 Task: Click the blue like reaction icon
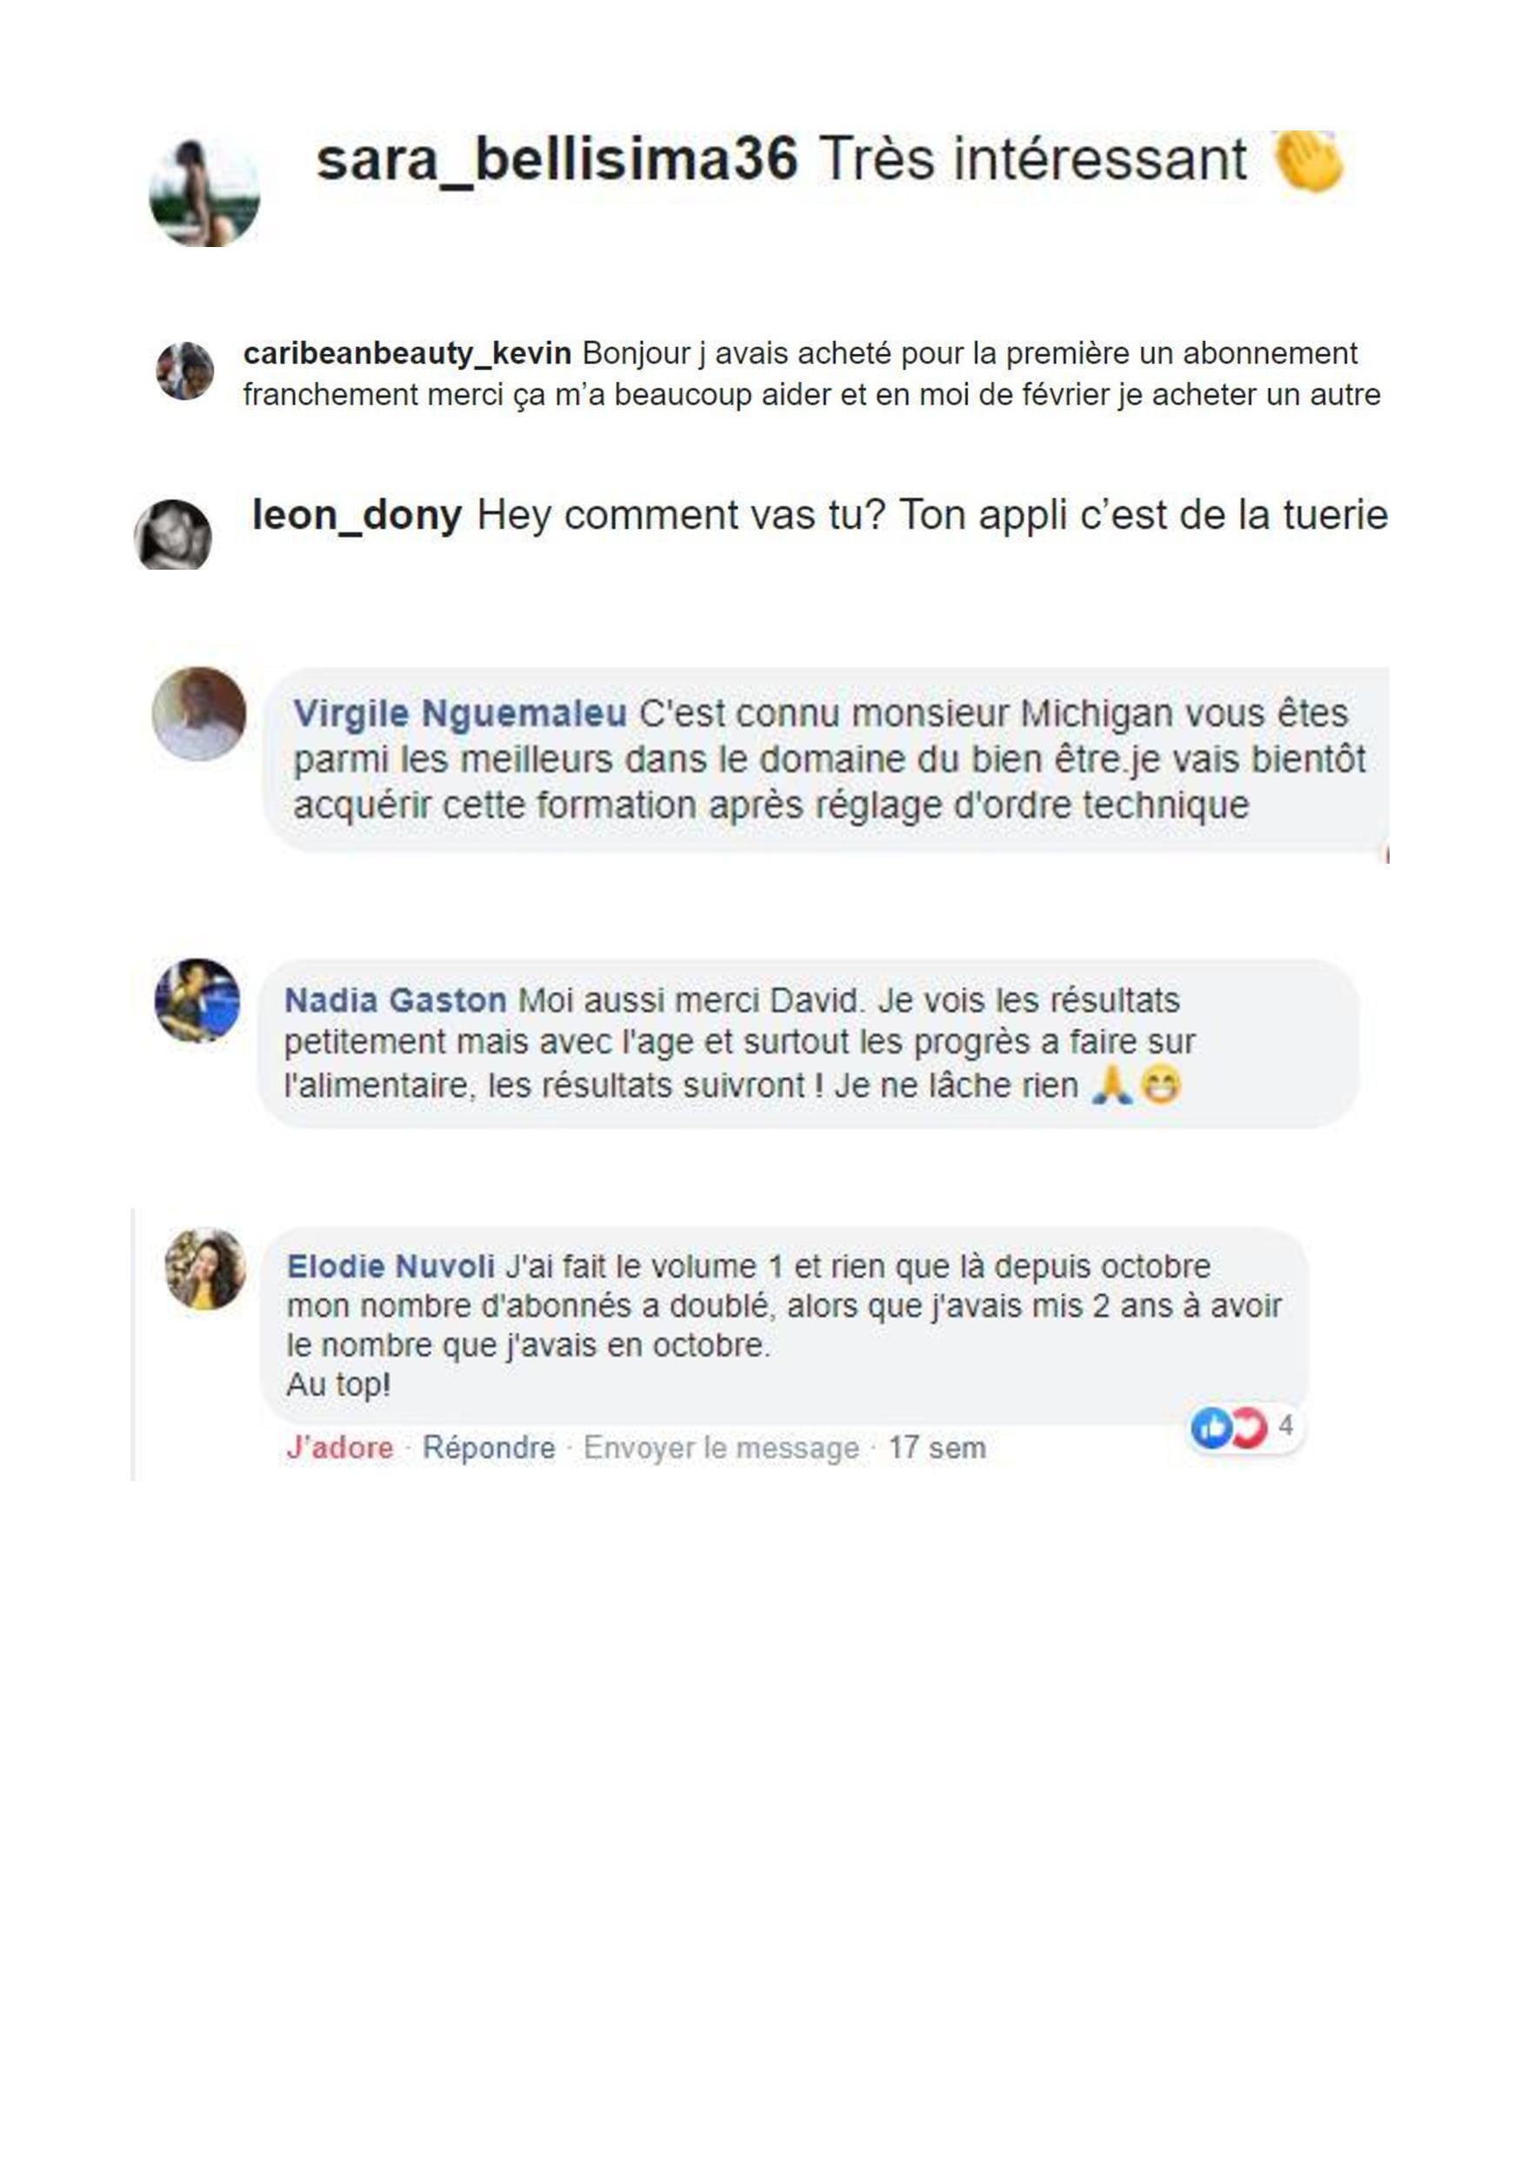click(1211, 1428)
